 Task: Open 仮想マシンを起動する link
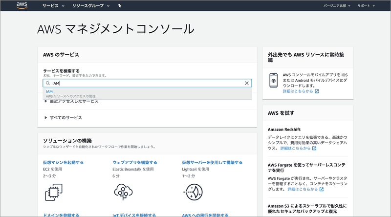click(63, 162)
